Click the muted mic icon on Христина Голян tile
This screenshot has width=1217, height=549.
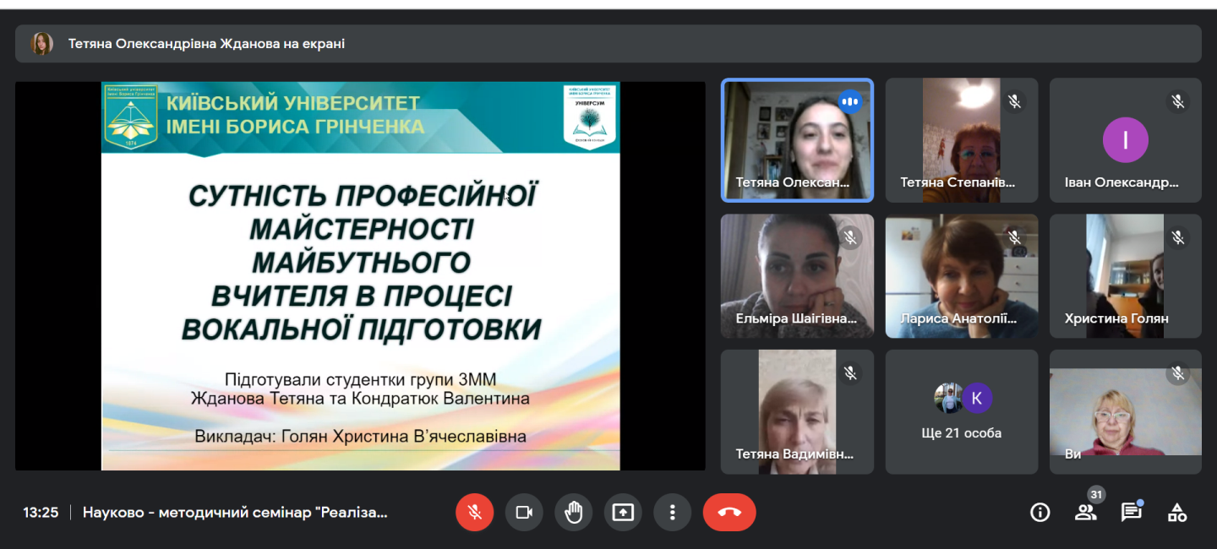click(1178, 238)
